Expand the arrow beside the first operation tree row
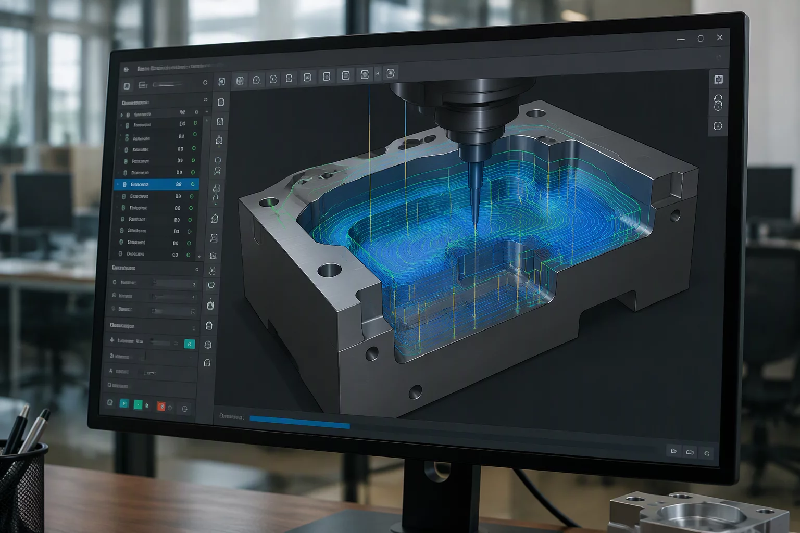This screenshot has height=533, width=800. (122, 115)
